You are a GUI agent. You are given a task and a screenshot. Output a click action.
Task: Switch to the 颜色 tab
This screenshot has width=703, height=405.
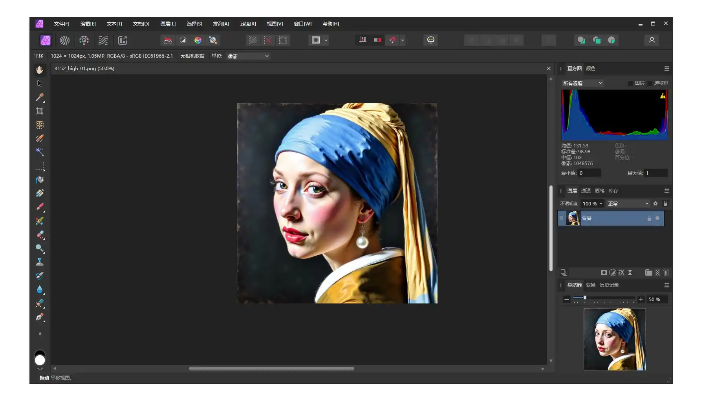pyautogui.click(x=591, y=69)
